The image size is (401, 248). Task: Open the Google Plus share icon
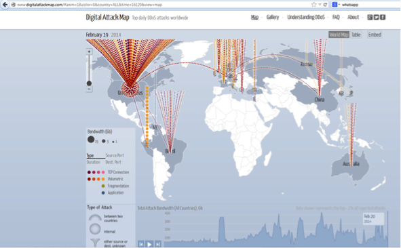click(x=370, y=17)
